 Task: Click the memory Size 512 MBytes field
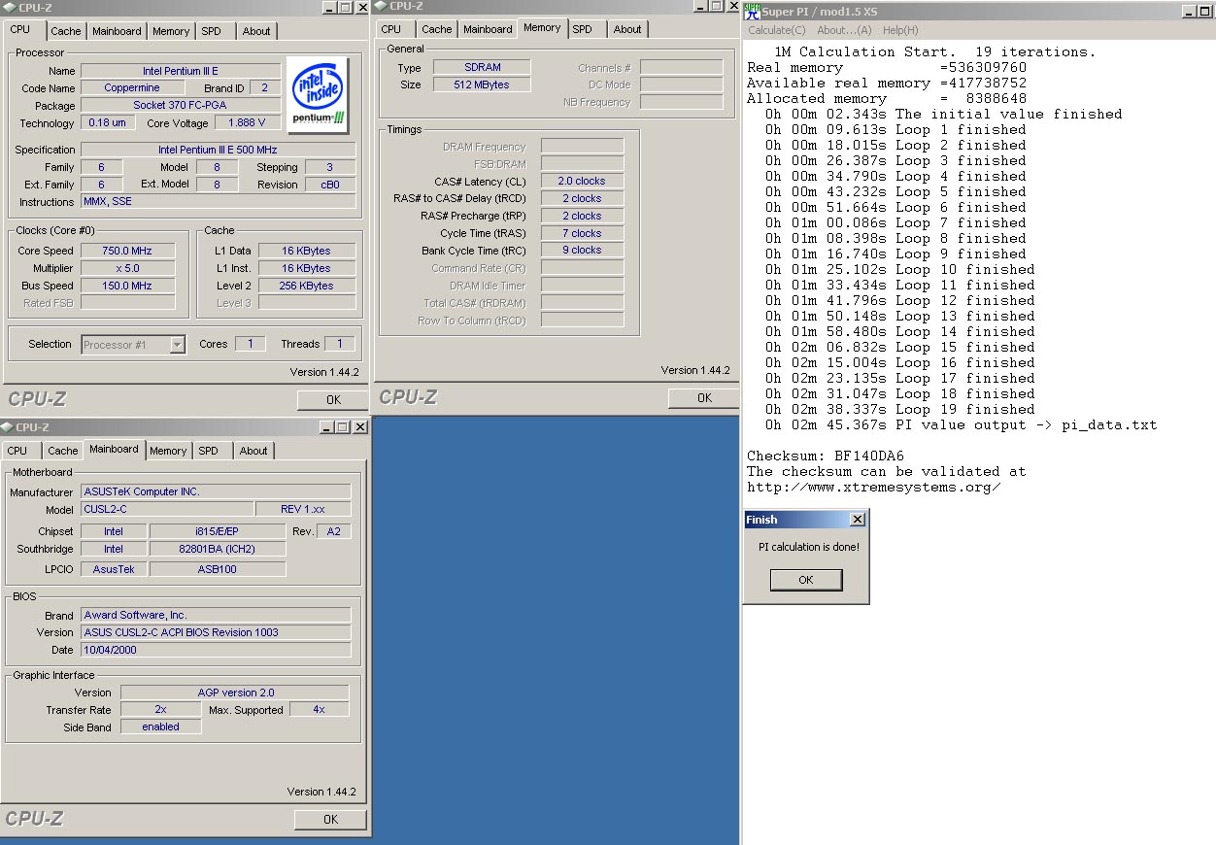482,84
